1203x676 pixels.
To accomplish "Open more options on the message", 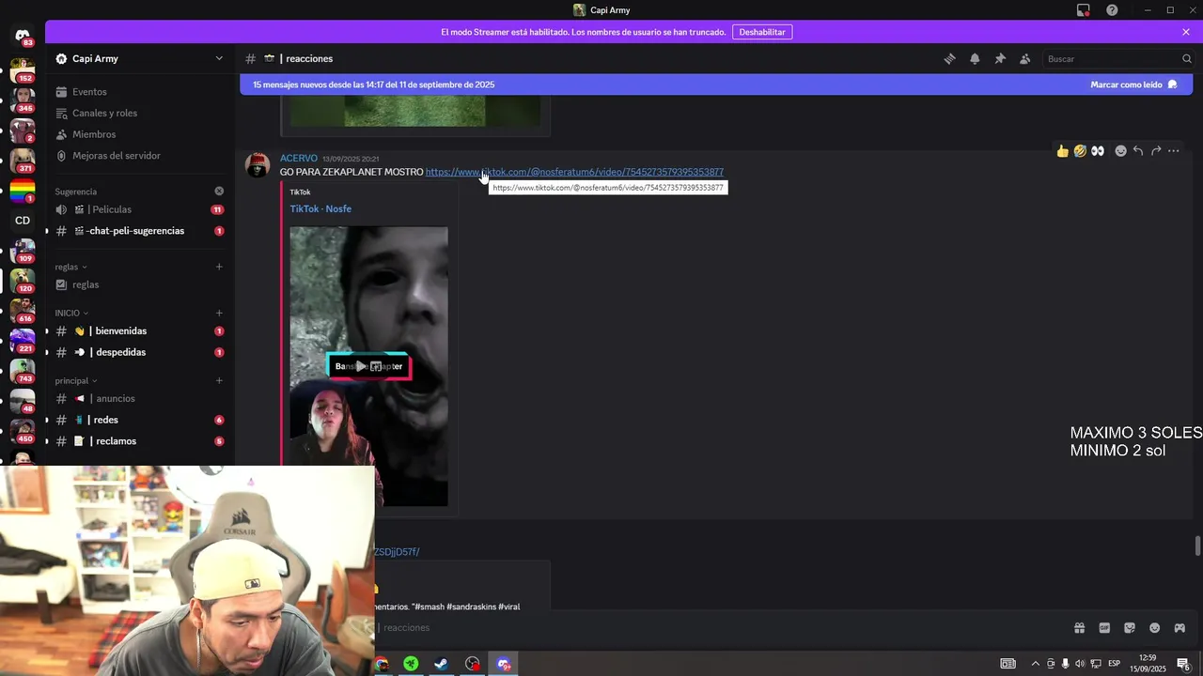I will [1174, 151].
